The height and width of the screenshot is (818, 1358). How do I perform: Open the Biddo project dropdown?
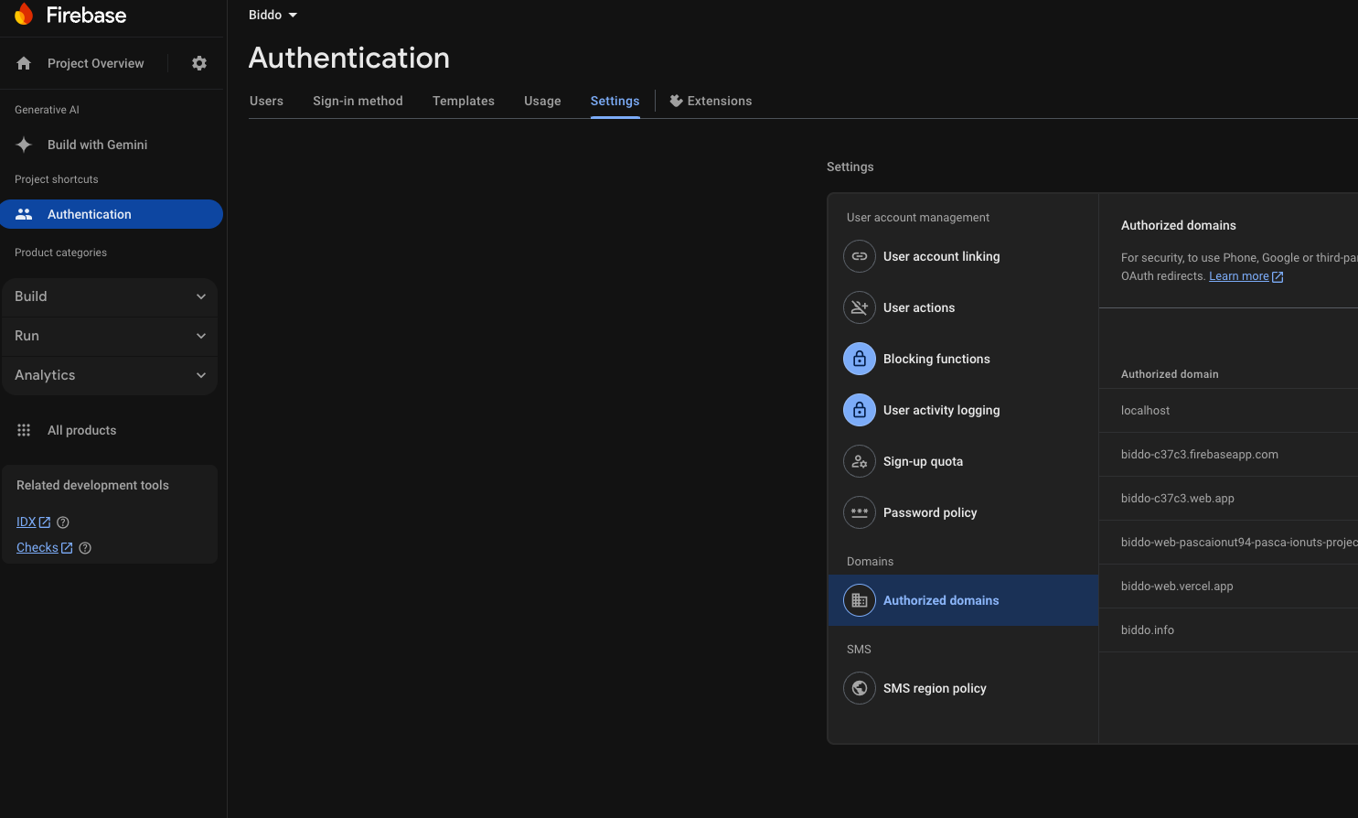273,15
